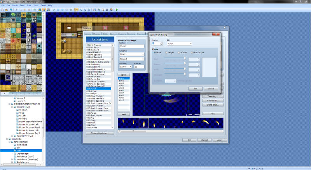Select the Hide Target radio button

(192, 52)
